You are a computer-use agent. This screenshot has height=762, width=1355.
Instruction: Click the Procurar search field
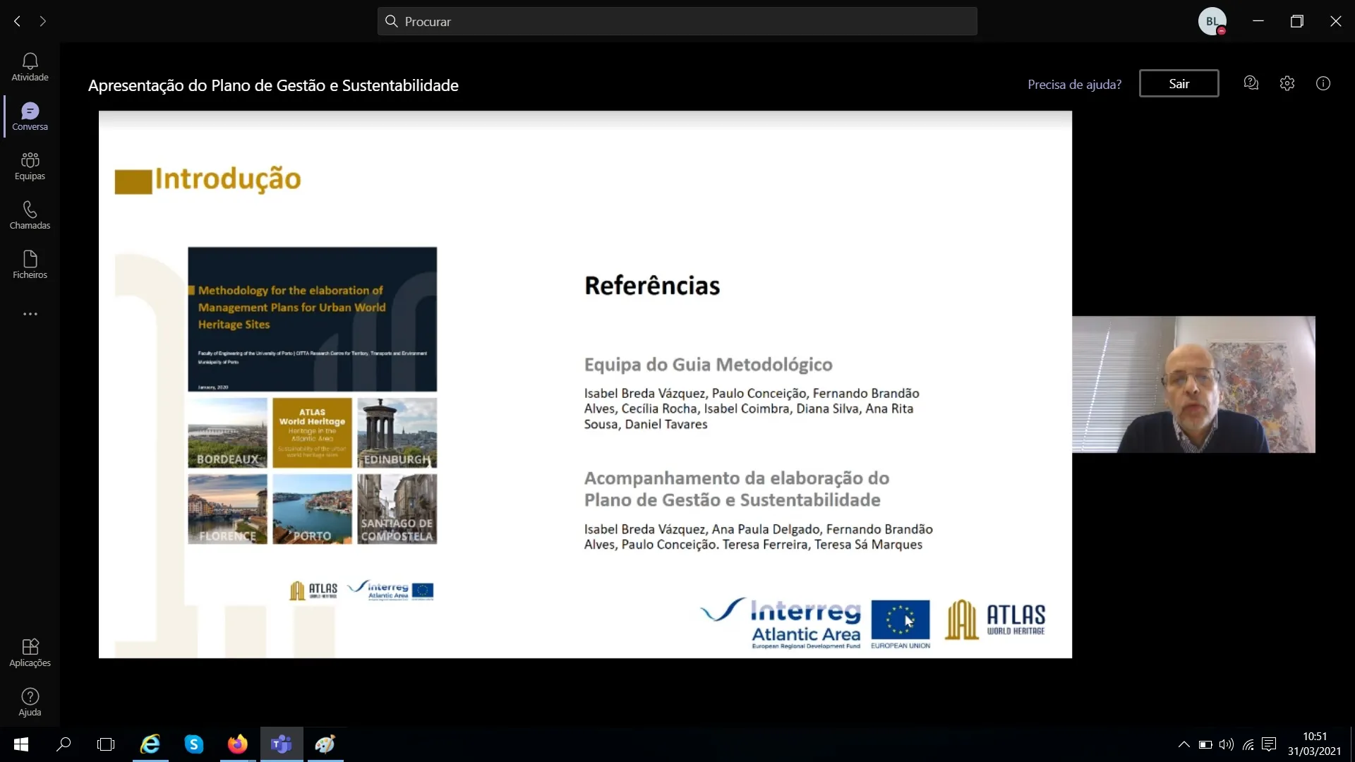click(x=677, y=21)
